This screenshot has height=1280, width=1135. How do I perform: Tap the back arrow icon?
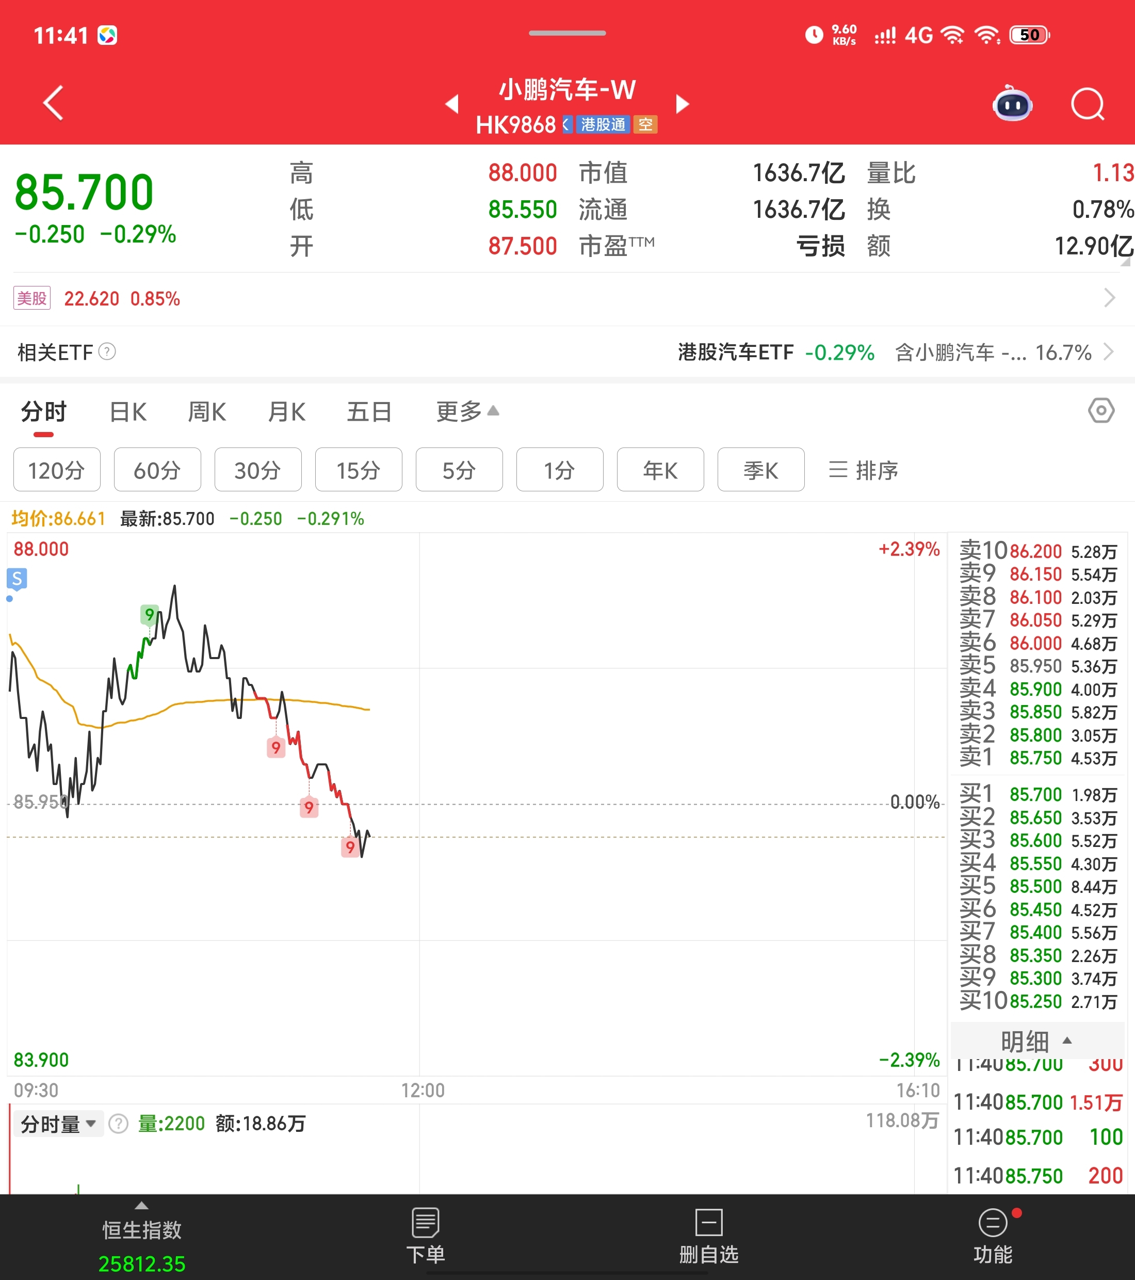click(54, 103)
